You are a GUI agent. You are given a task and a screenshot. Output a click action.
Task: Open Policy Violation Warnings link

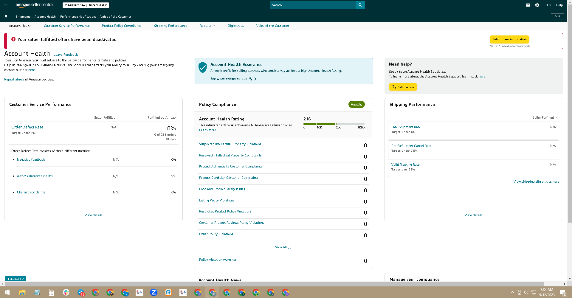tap(218, 260)
